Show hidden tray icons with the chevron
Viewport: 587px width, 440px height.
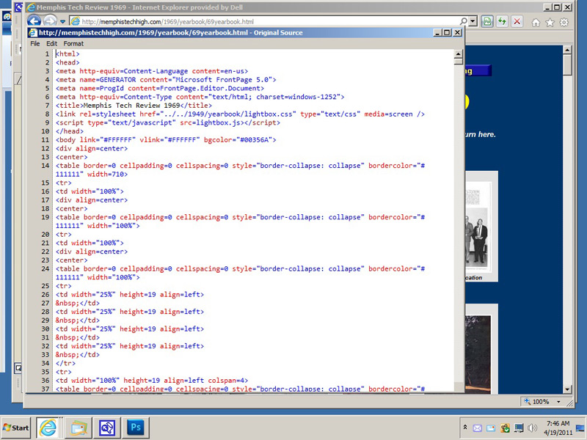click(465, 428)
